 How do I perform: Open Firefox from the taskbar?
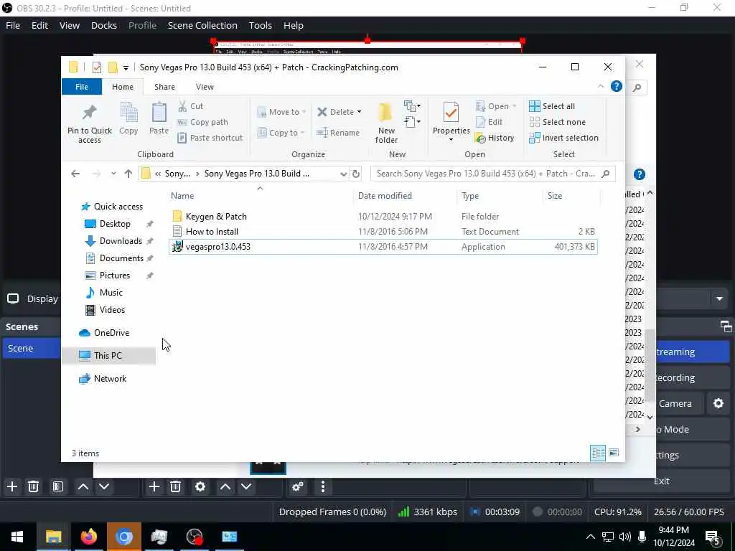(88, 537)
